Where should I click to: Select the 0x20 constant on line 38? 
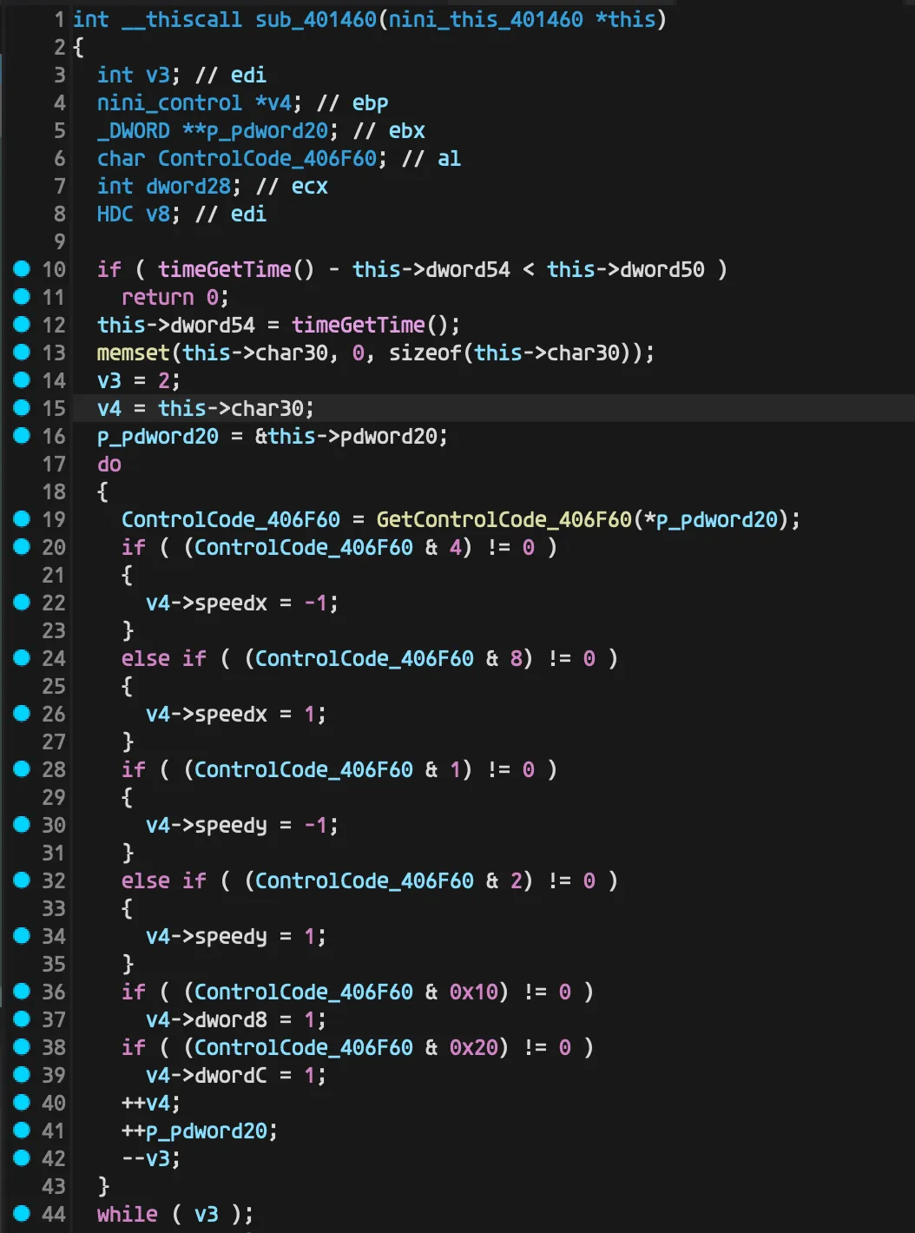pyautogui.click(x=474, y=1047)
